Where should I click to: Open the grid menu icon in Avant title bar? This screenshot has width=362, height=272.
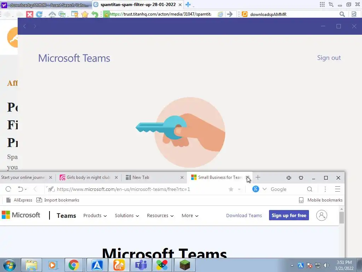pos(322,4)
